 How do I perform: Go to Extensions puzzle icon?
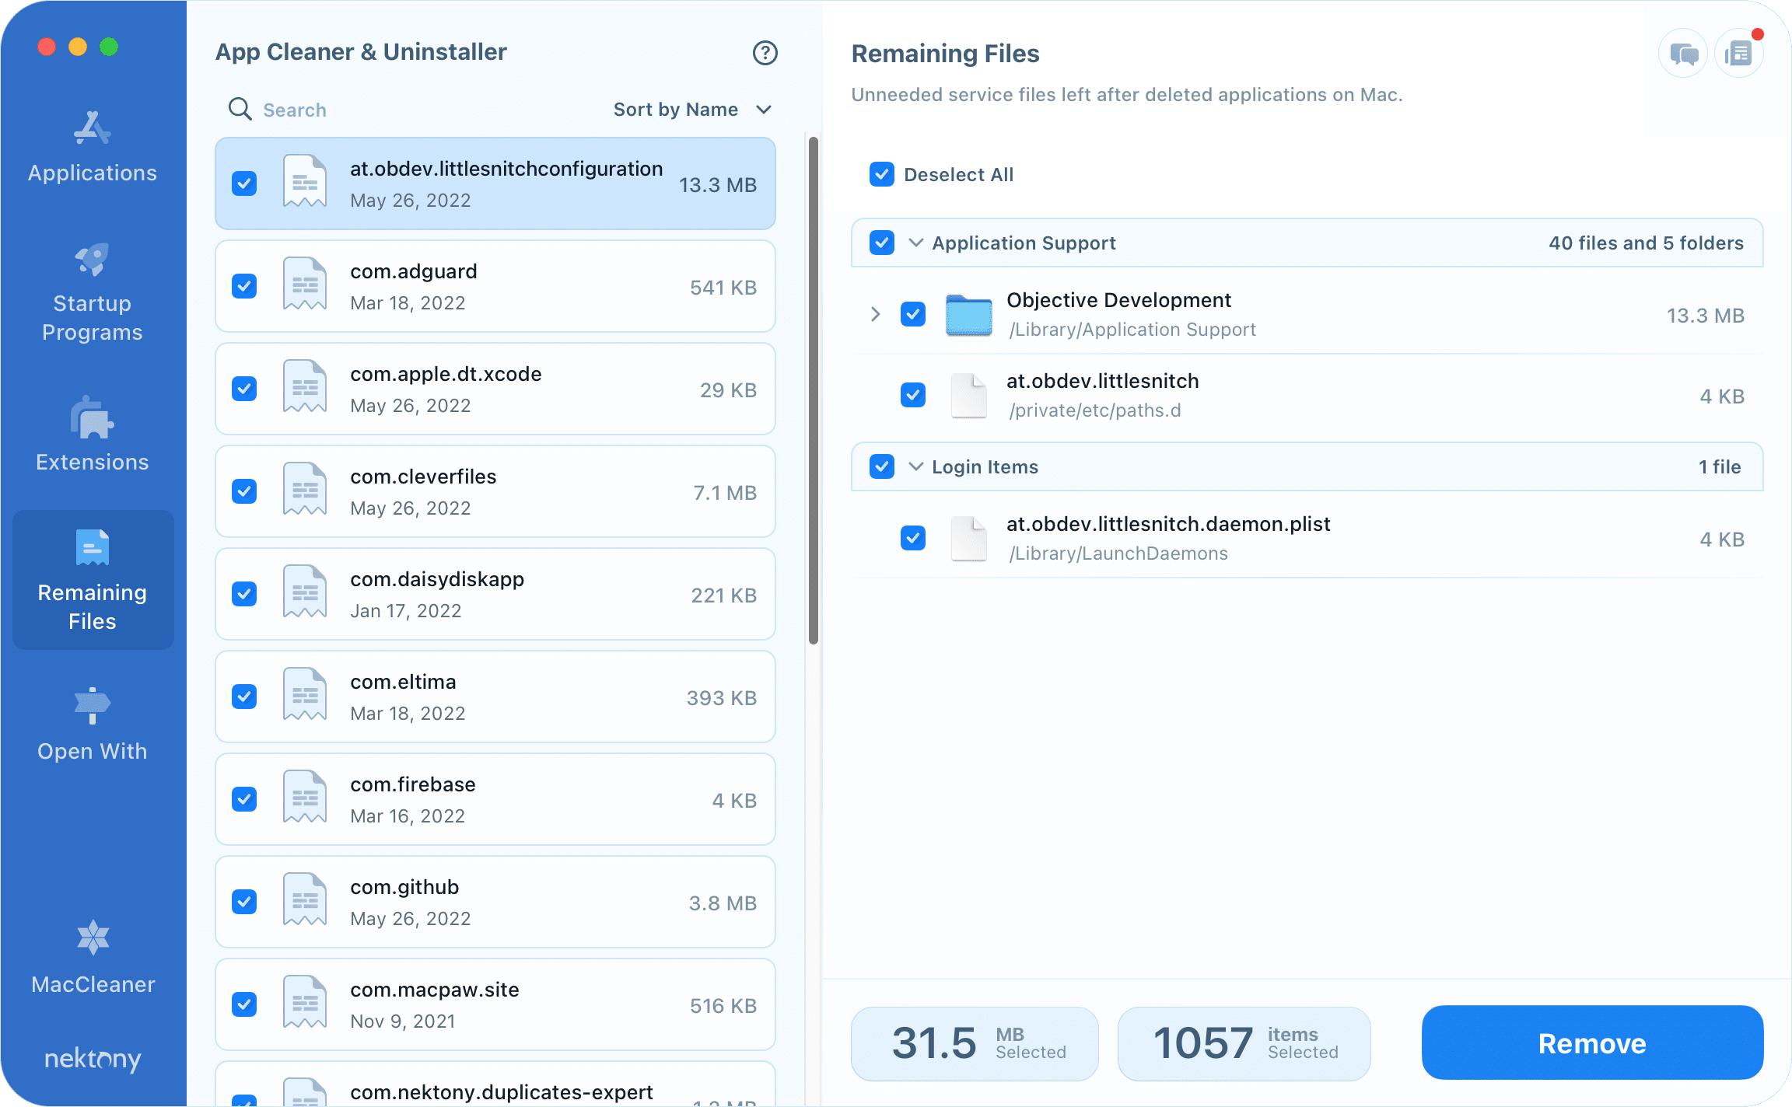point(92,418)
